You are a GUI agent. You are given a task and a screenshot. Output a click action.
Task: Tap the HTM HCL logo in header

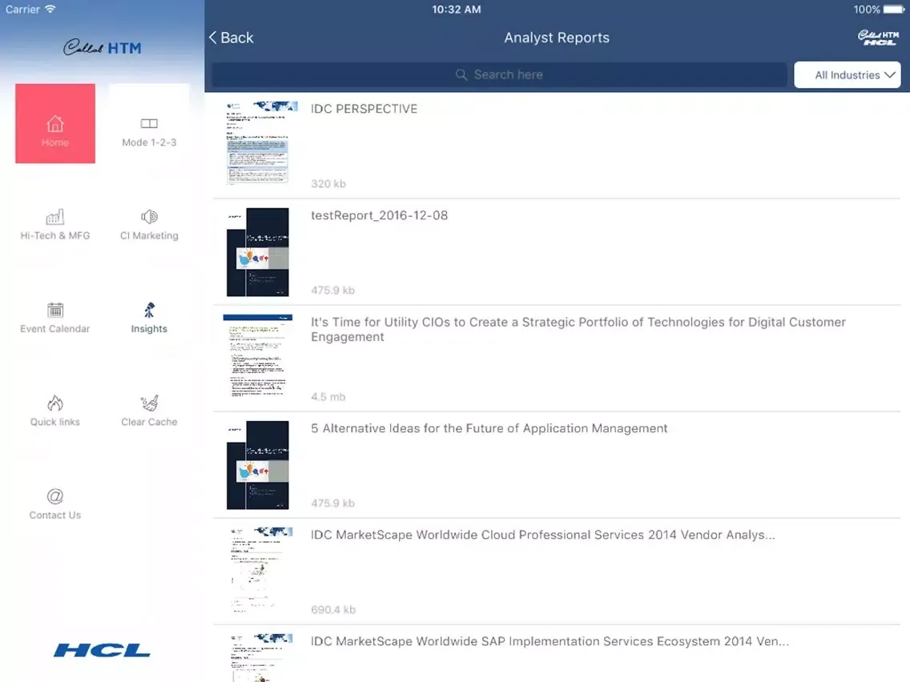tap(877, 38)
